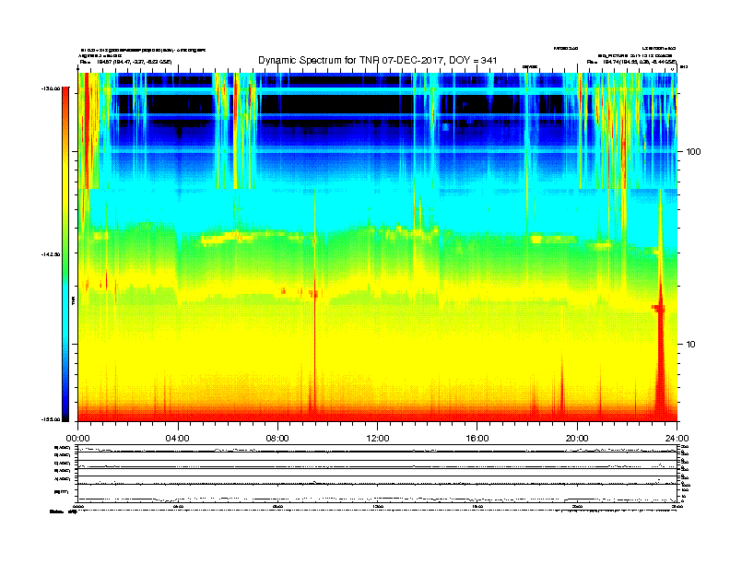
Task: Click the '-142.50' color scale label
Action: tap(51, 254)
